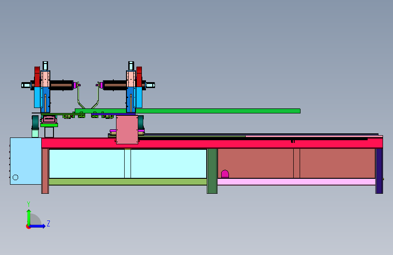Viewport: 393px width, 255px height.
Task: Select the dark red block on the left head
Action: tap(37, 77)
